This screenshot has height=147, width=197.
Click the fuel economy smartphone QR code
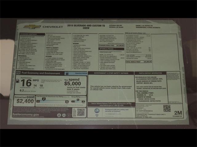click(81, 112)
